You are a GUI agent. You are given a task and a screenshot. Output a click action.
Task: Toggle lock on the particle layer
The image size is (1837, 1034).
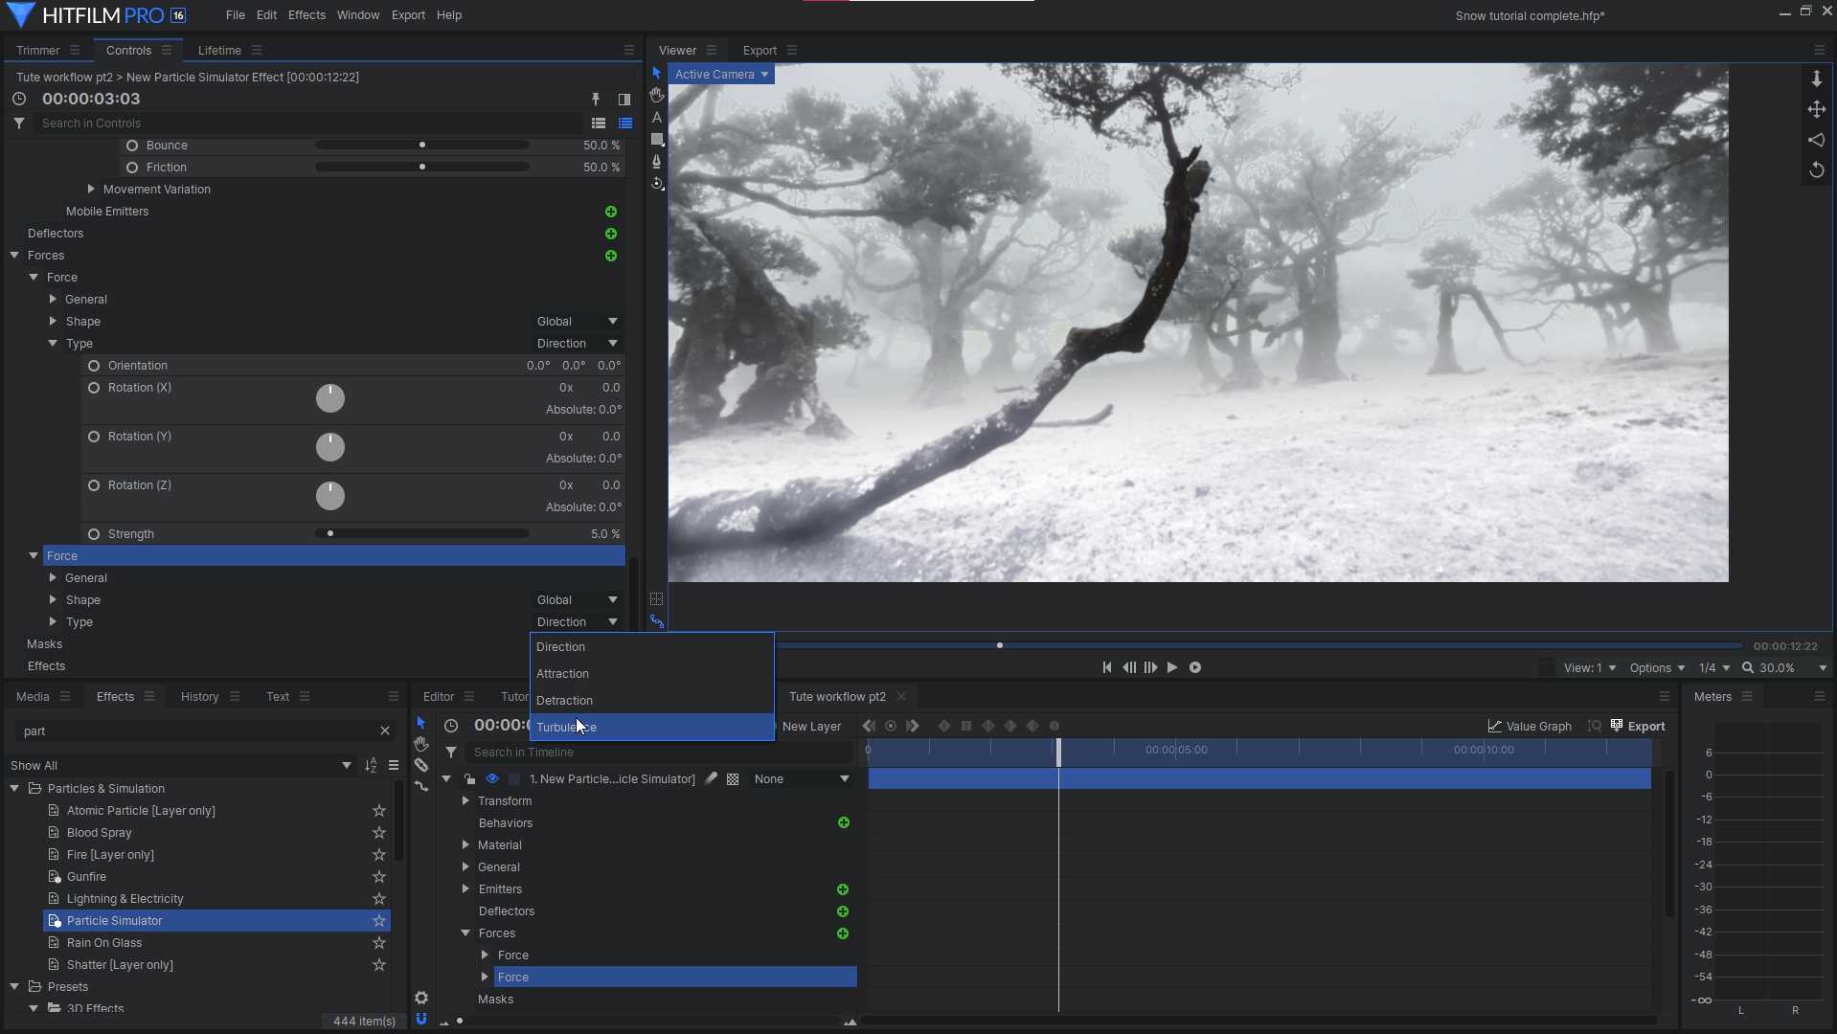tap(469, 778)
